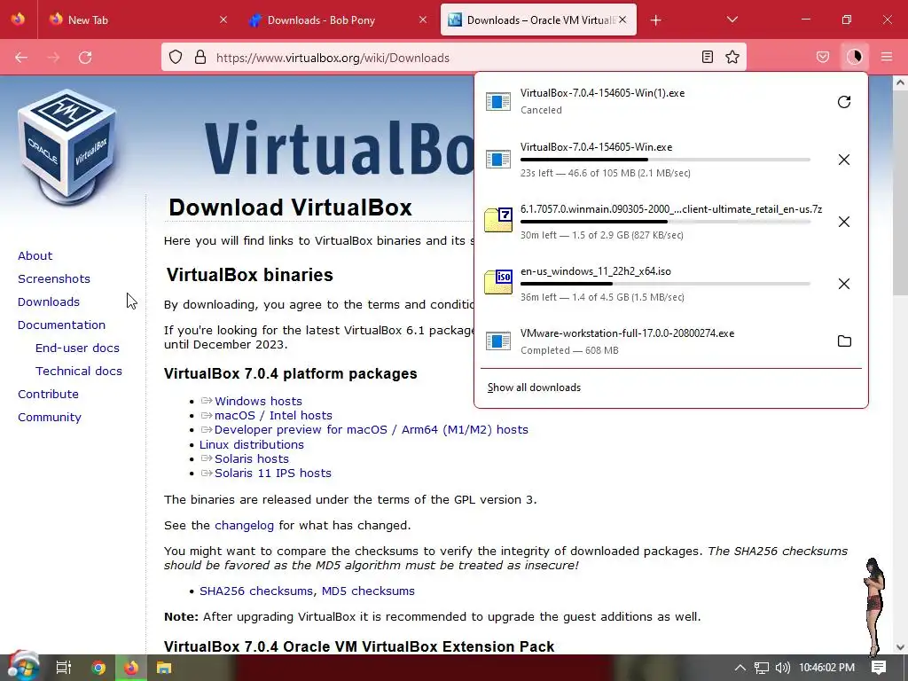Screen dimensions: 908x681
Task: Click macOS / Intel hosts link
Action: pos(273,415)
